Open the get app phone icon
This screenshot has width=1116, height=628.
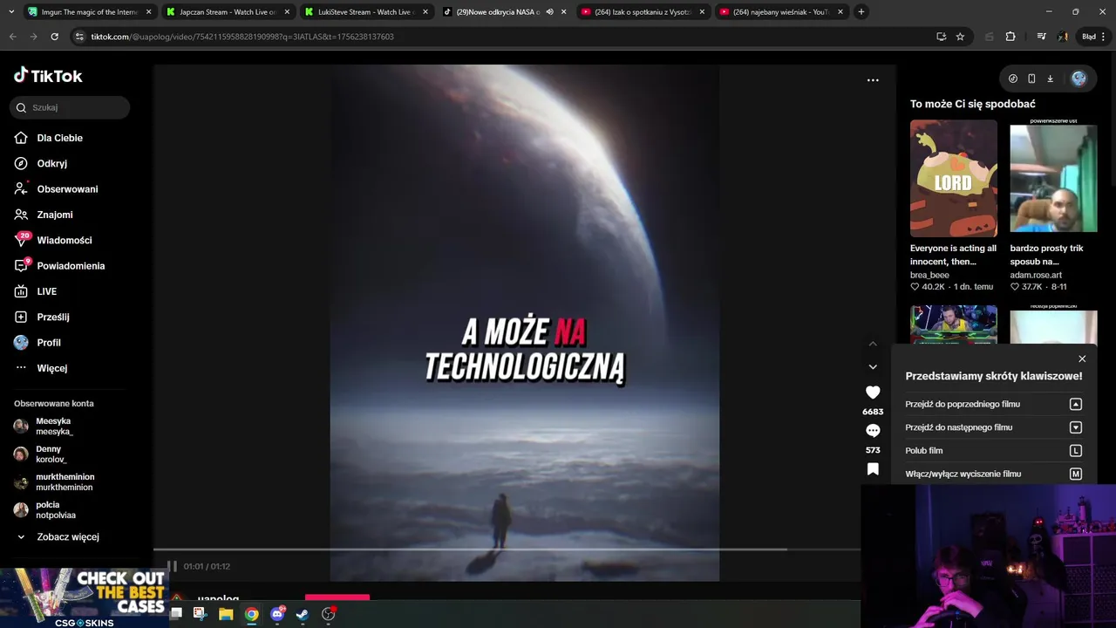point(1031,78)
